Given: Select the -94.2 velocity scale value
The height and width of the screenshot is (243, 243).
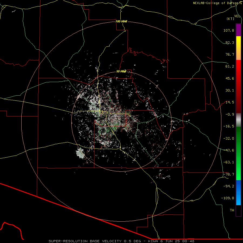Looking at the screenshot, I should click(229, 186).
